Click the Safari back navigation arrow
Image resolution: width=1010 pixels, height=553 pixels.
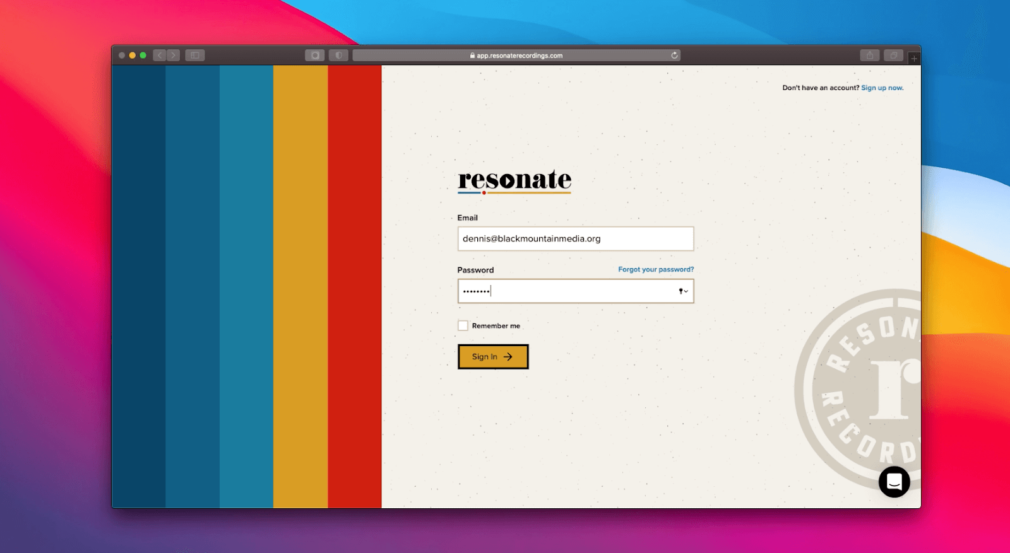tap(160, 55)
